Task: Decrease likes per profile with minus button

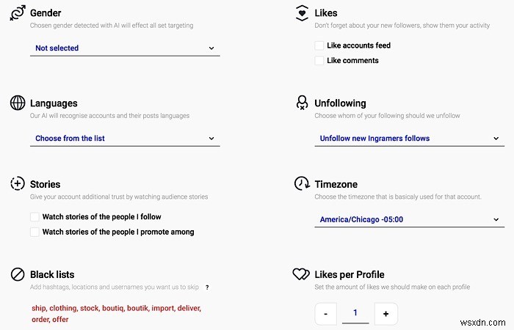Action: click(326, 314)
